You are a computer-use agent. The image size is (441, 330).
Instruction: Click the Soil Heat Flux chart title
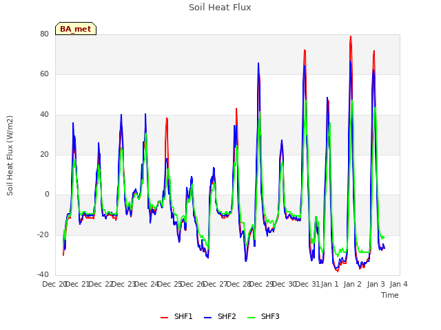click(220, 8)
